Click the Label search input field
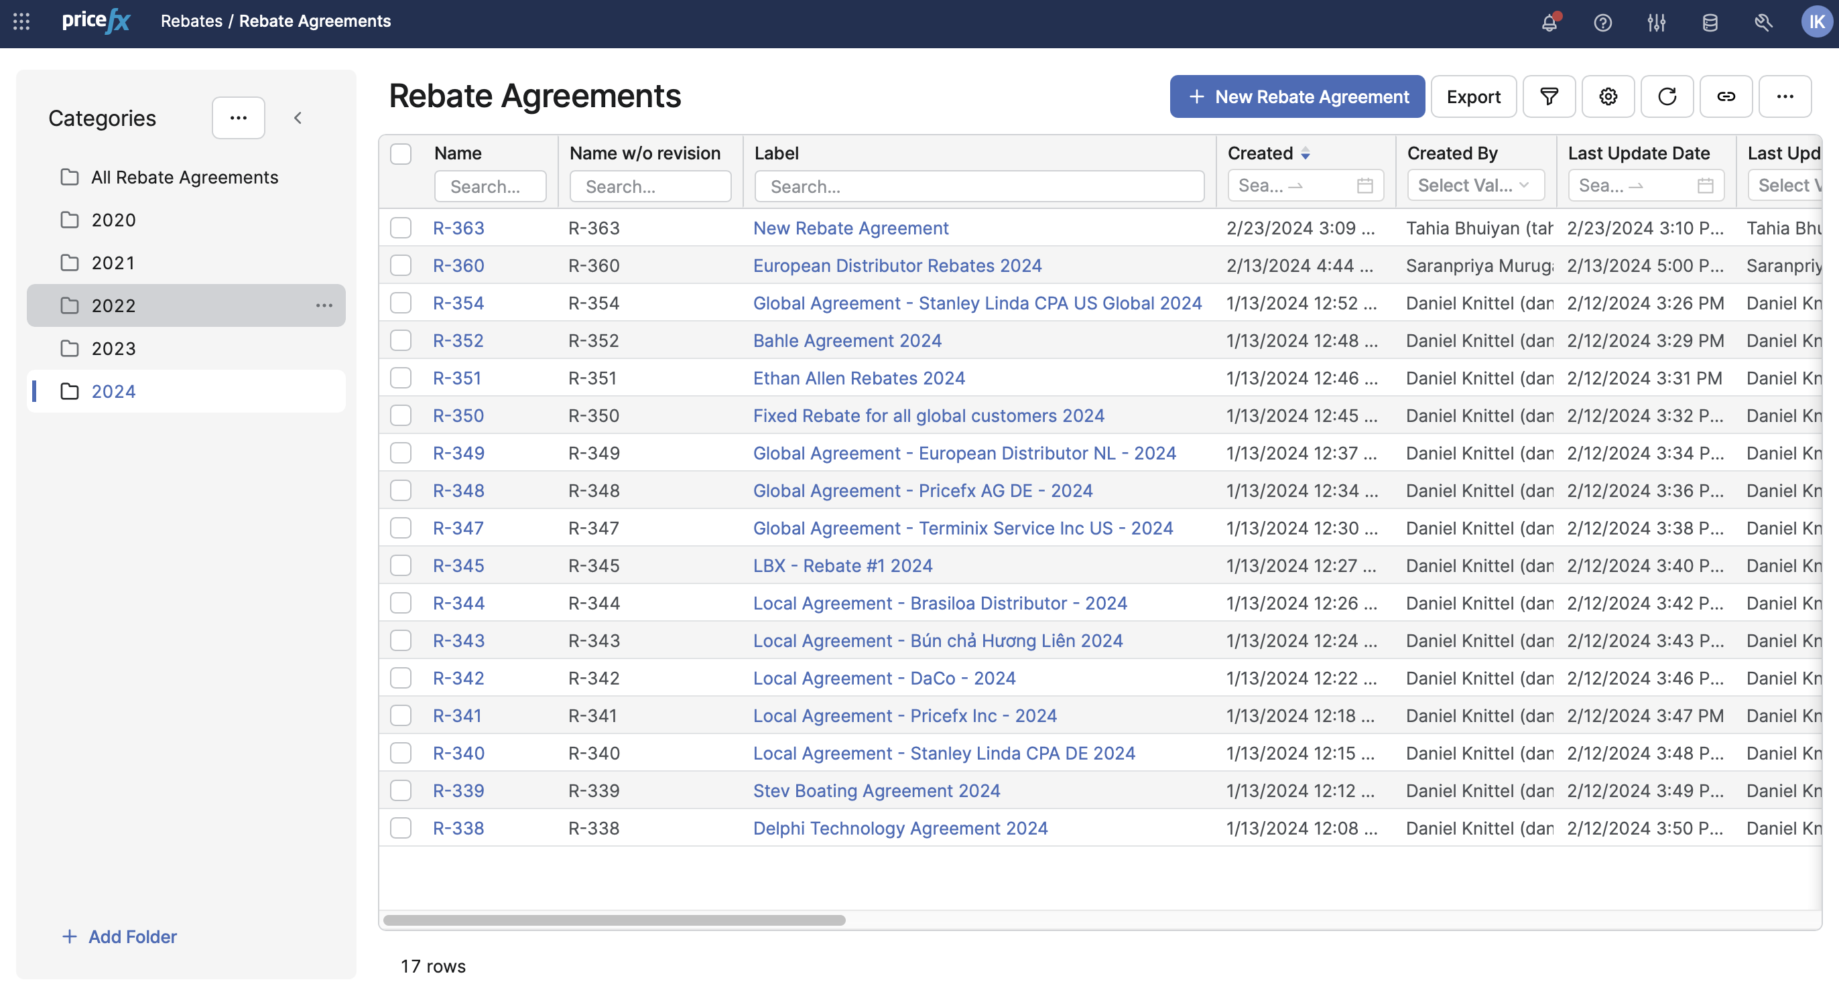Screen dimensions: 1839x990 coord(978,186)
